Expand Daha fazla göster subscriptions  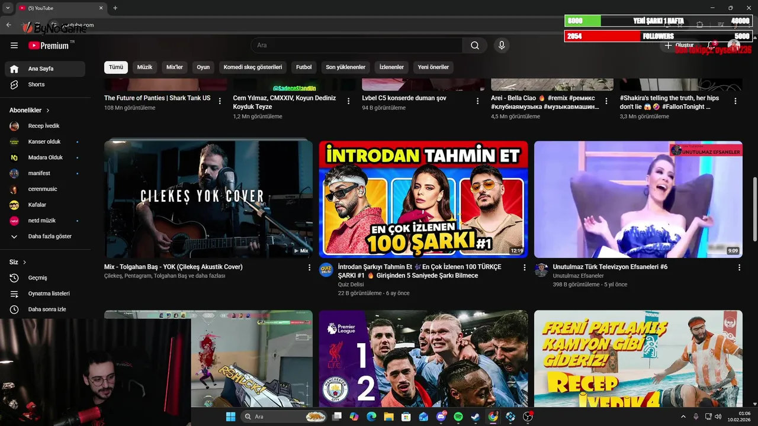(45, 237)
